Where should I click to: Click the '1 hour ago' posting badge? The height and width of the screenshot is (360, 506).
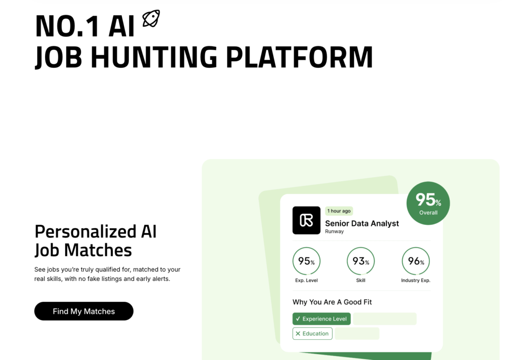(x=339, y=211)
